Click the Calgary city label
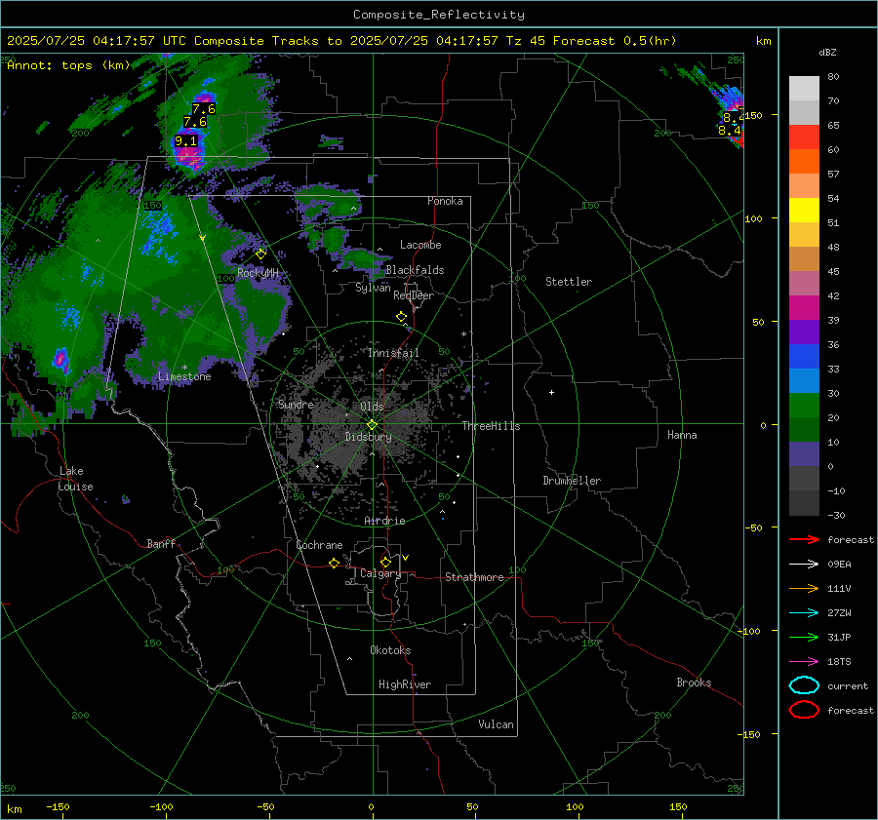 pyautogui.click(x=380, y=573)
